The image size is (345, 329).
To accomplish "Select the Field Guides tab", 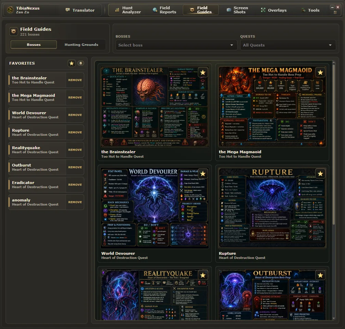I will [x=201, y=10].
